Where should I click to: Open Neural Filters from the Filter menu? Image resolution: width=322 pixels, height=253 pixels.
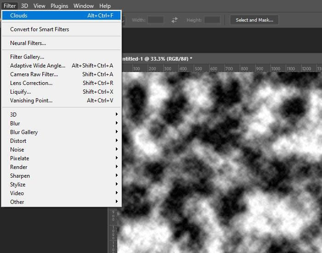click(x=28, y=43)
